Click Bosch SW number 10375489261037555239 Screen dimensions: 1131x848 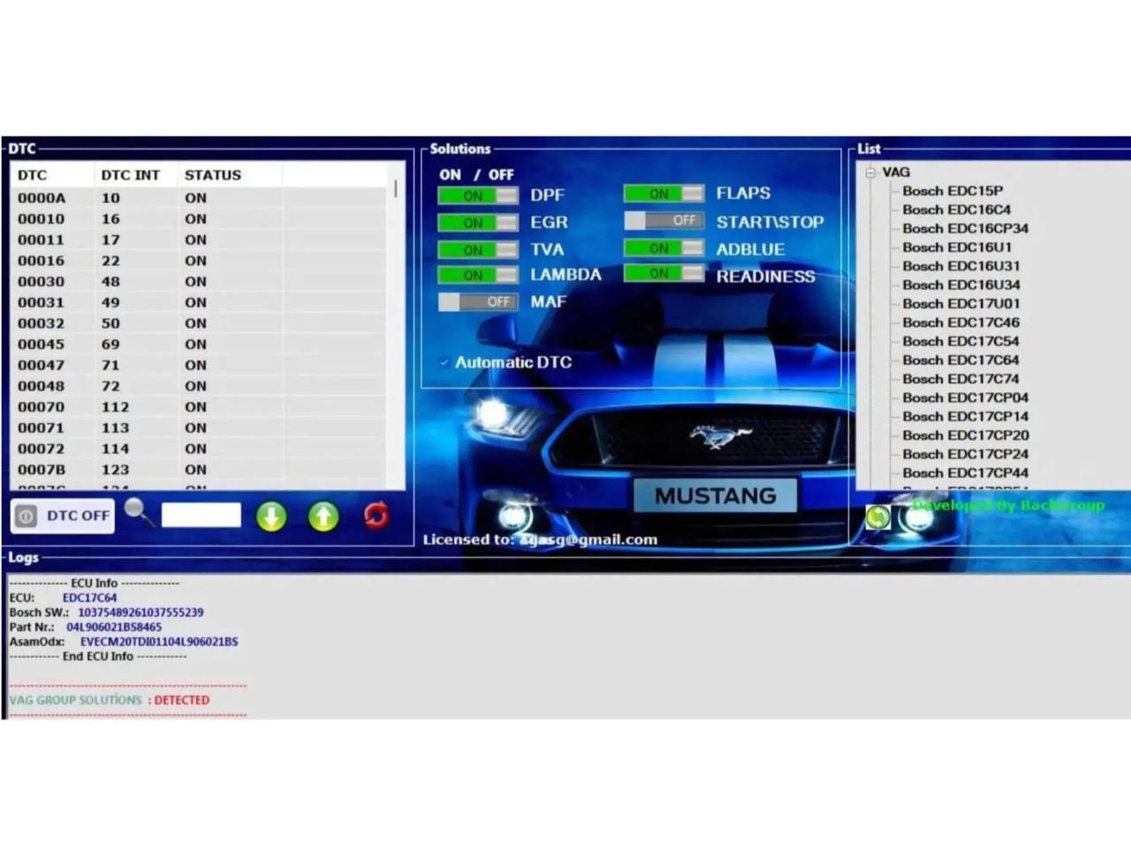pyautogui.click(x=140, y=612)
